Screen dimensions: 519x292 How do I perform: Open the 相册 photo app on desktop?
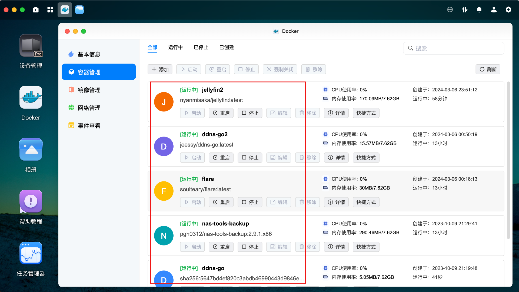[31, 149]
